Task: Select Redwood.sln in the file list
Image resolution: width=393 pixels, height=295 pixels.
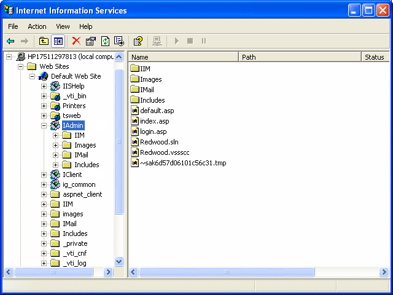Action: [x=159, y=142]
